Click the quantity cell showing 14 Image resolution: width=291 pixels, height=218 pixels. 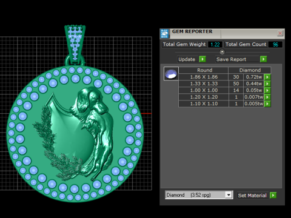(236, 90)
